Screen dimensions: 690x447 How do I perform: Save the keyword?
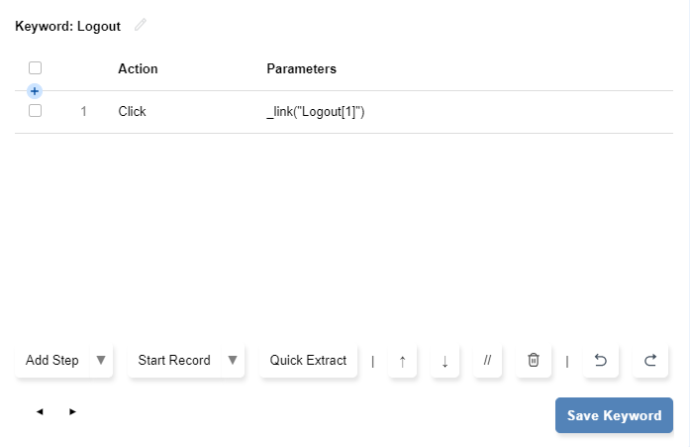tap(614, 415)
